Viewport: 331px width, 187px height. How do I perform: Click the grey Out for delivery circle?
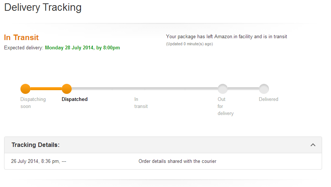coord(223,89)
